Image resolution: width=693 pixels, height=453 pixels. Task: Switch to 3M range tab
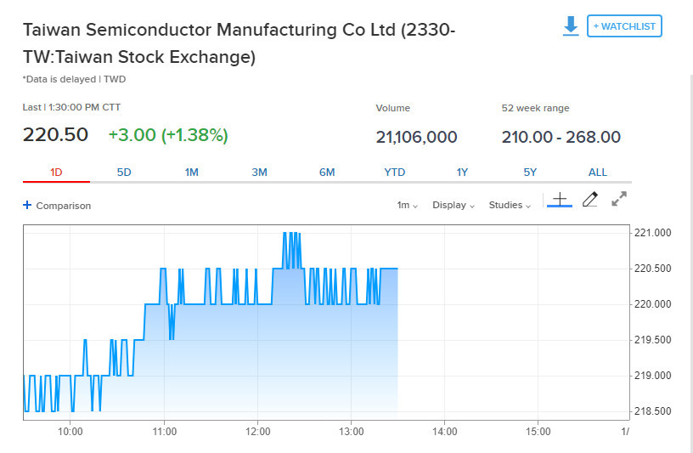coord(259,172)
